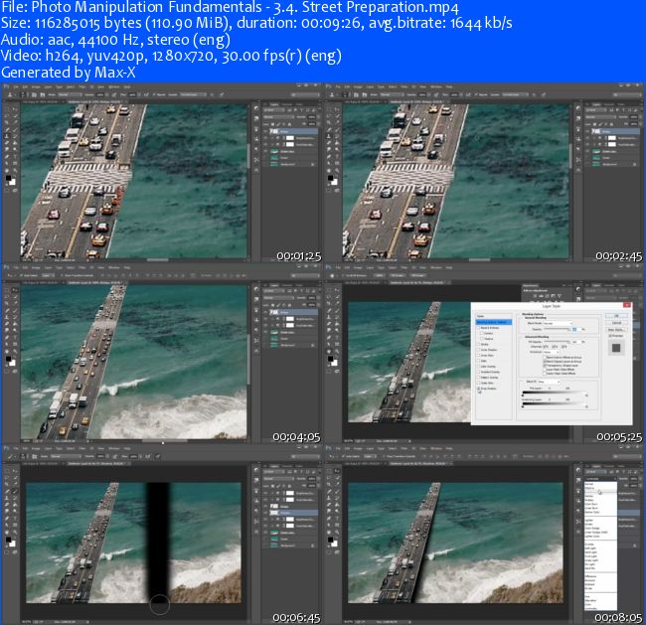This screenshot has width=646, height=625.
Task: Select Lasso tool in the 00:02:45 frame
Action: coord(329,116)
